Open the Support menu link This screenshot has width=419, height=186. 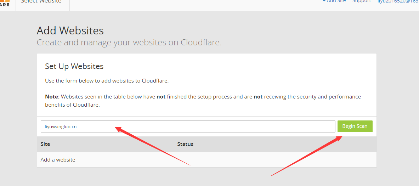pos(362,1)
